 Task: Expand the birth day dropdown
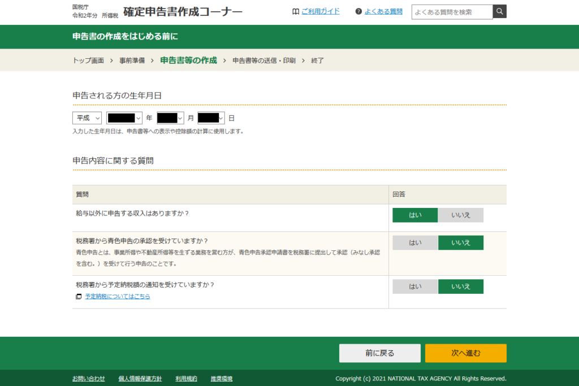click(x=211, y=118)
